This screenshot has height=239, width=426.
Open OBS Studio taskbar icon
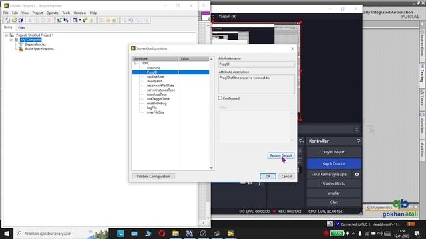point(203,233)
